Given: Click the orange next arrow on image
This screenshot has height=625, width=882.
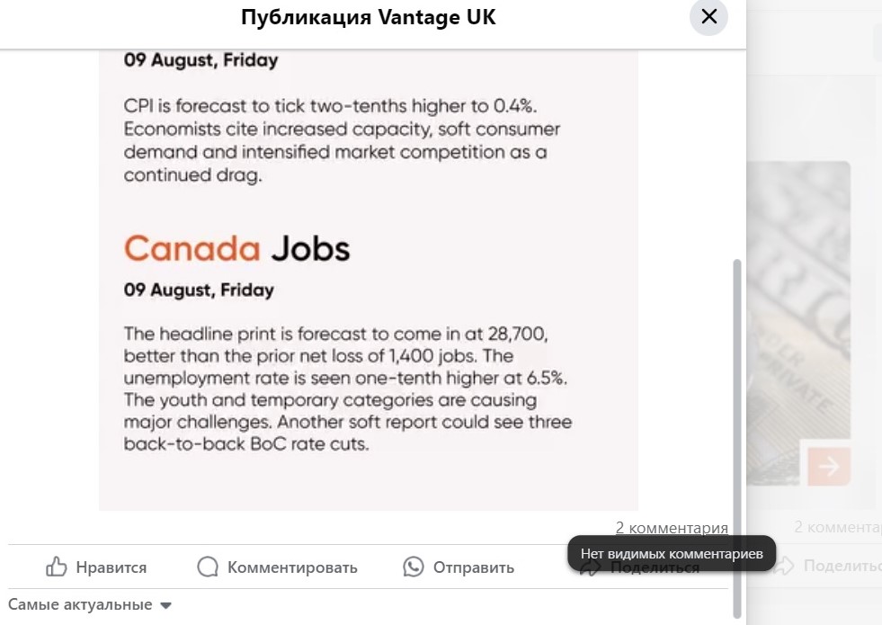Looking at the screenshot, I should 829,466.
